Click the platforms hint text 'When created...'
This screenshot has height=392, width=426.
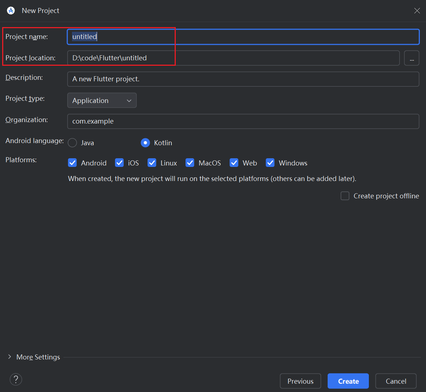(212, 178)
